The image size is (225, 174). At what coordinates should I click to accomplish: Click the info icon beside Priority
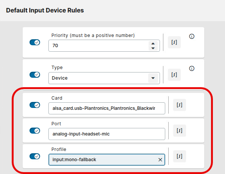[x=192, y=36]
